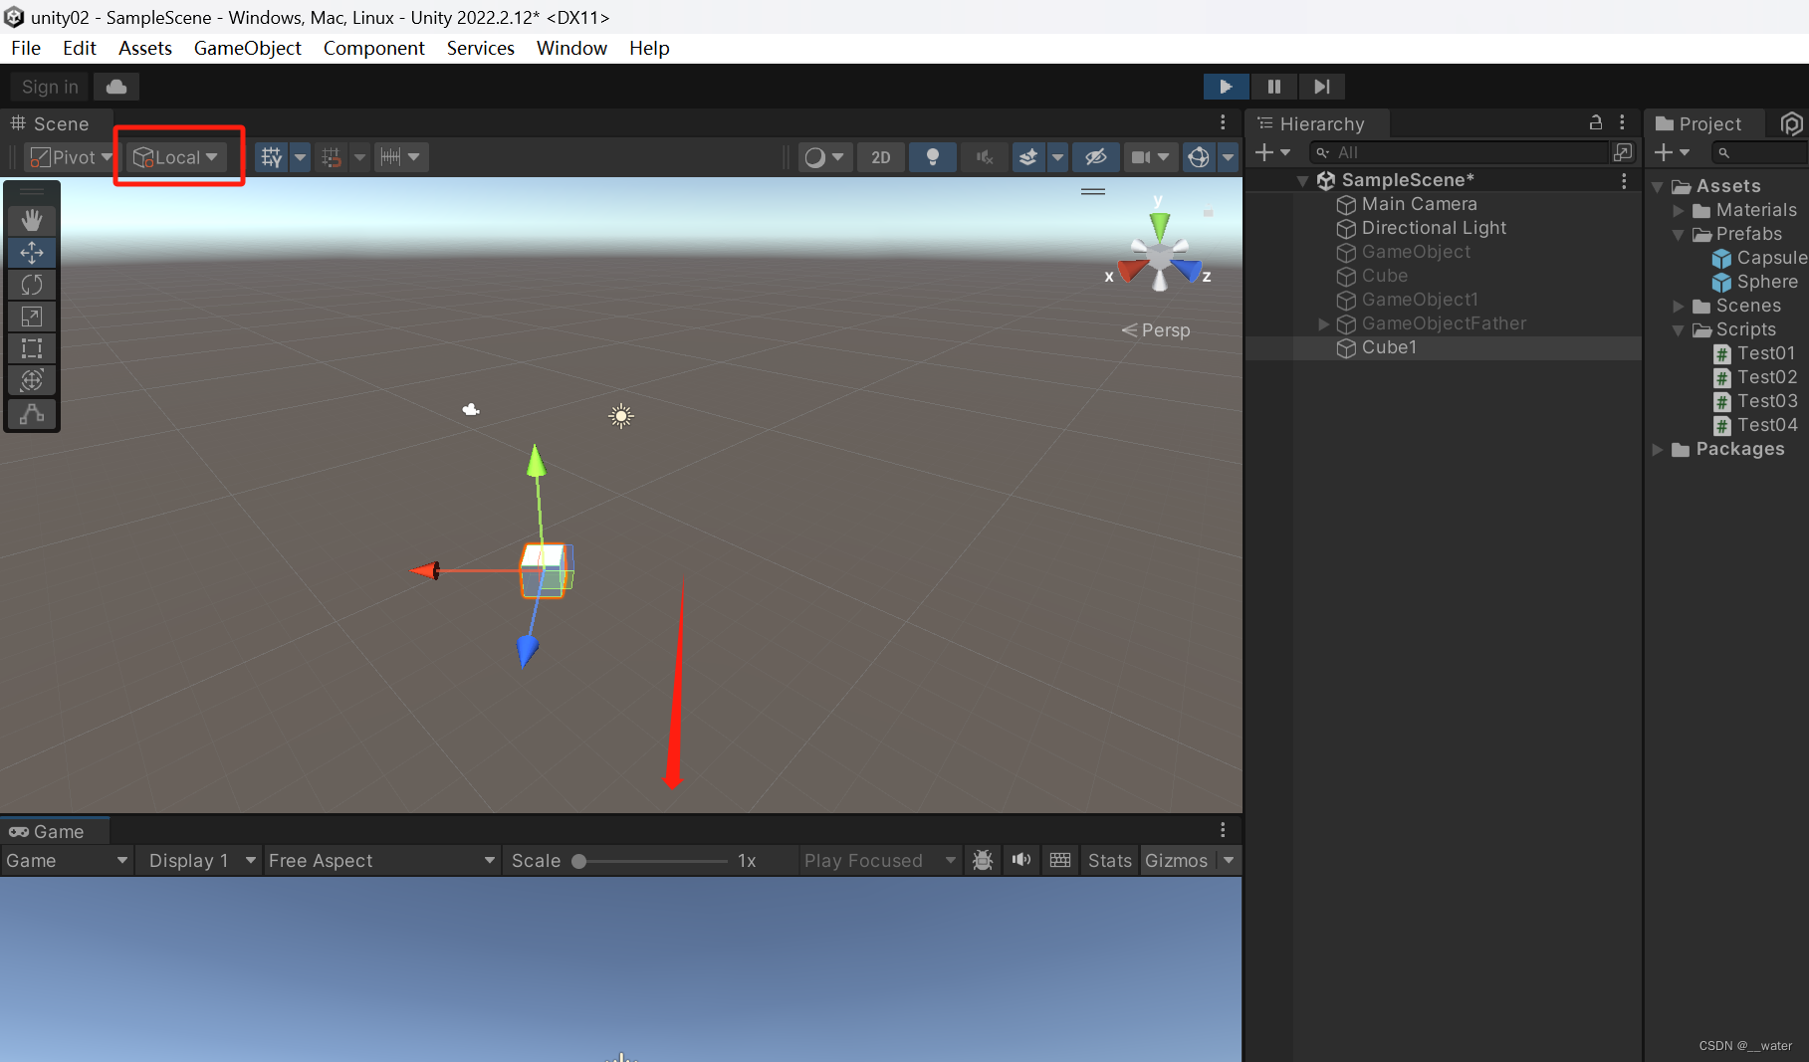The image size is (1809, 1062).
Task: Open the Component menu
Action: [x=374, y=48]
